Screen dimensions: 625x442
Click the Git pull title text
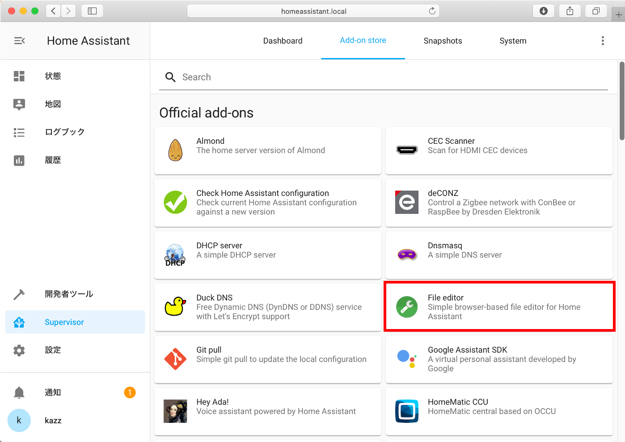click(x=209, y=350)
